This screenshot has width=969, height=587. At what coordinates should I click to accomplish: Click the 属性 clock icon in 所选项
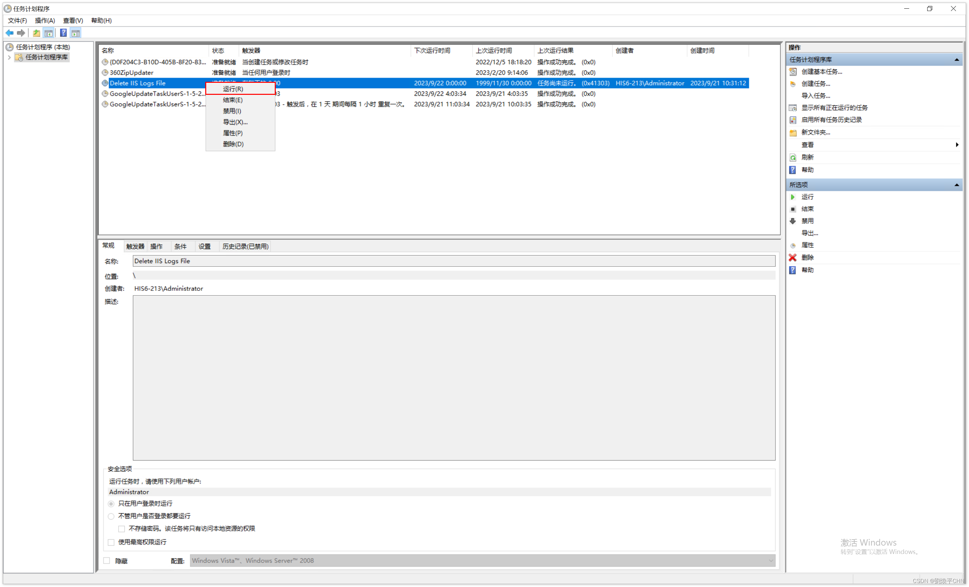(x=793, y=245)
